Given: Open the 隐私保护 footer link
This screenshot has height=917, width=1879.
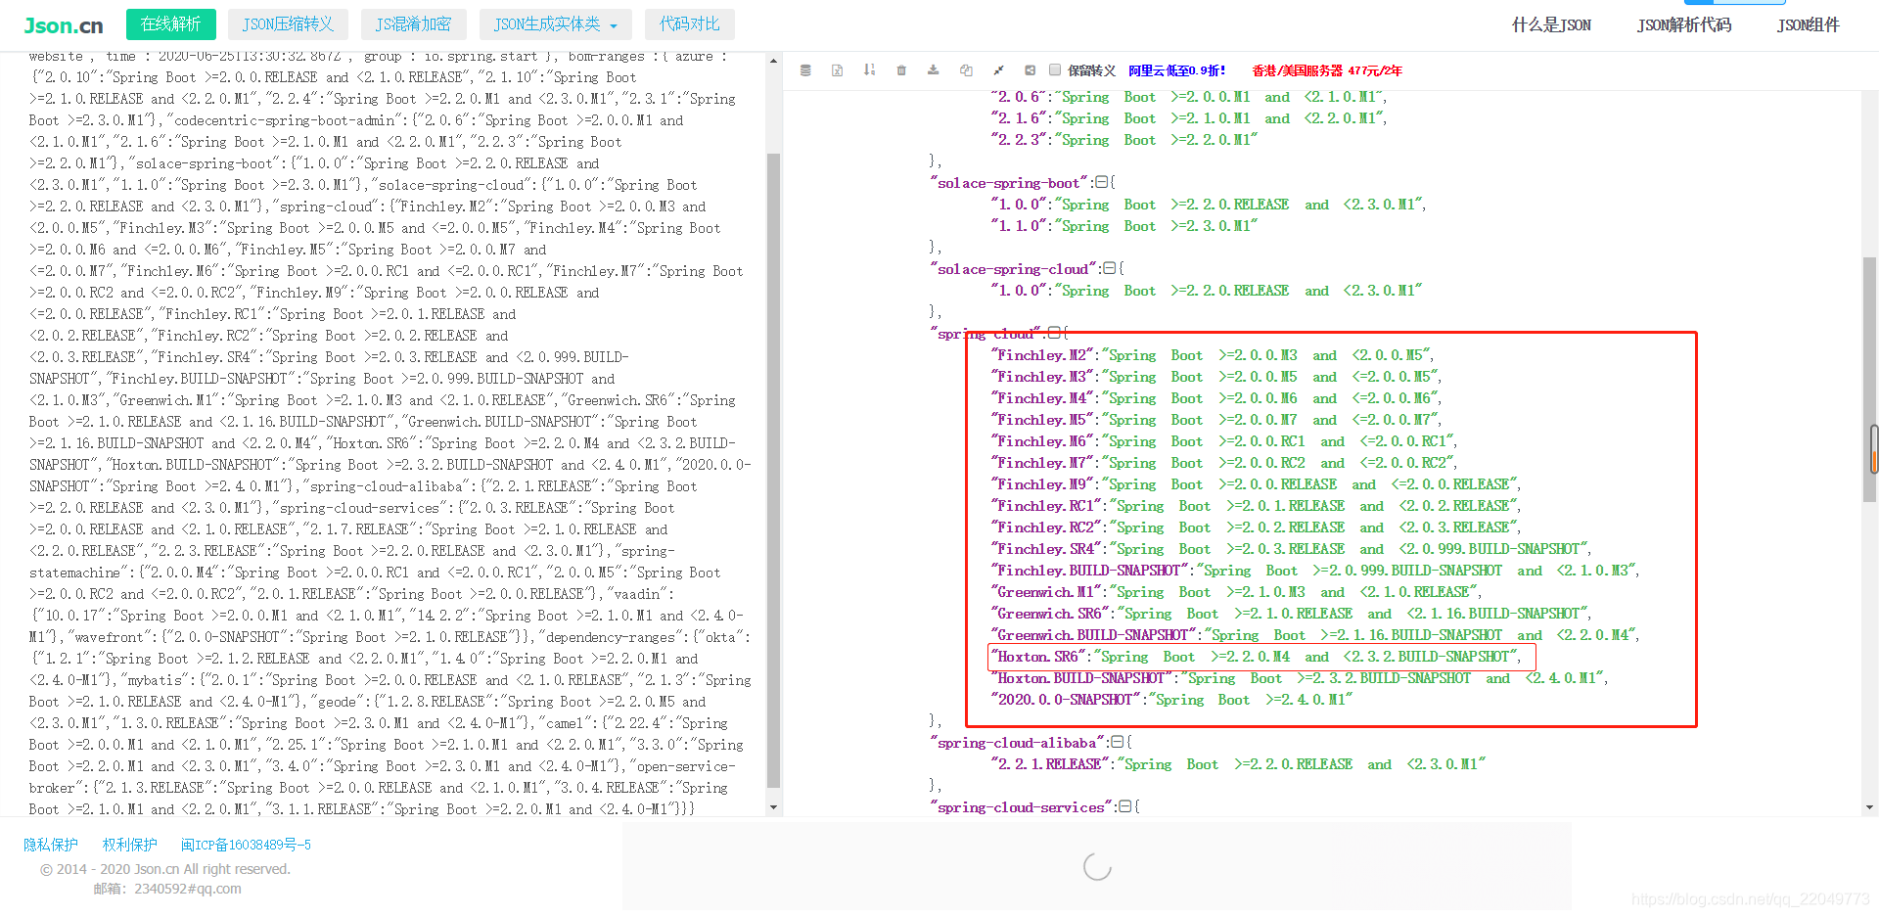Looking at the screenshot, I should pos(51,845).
